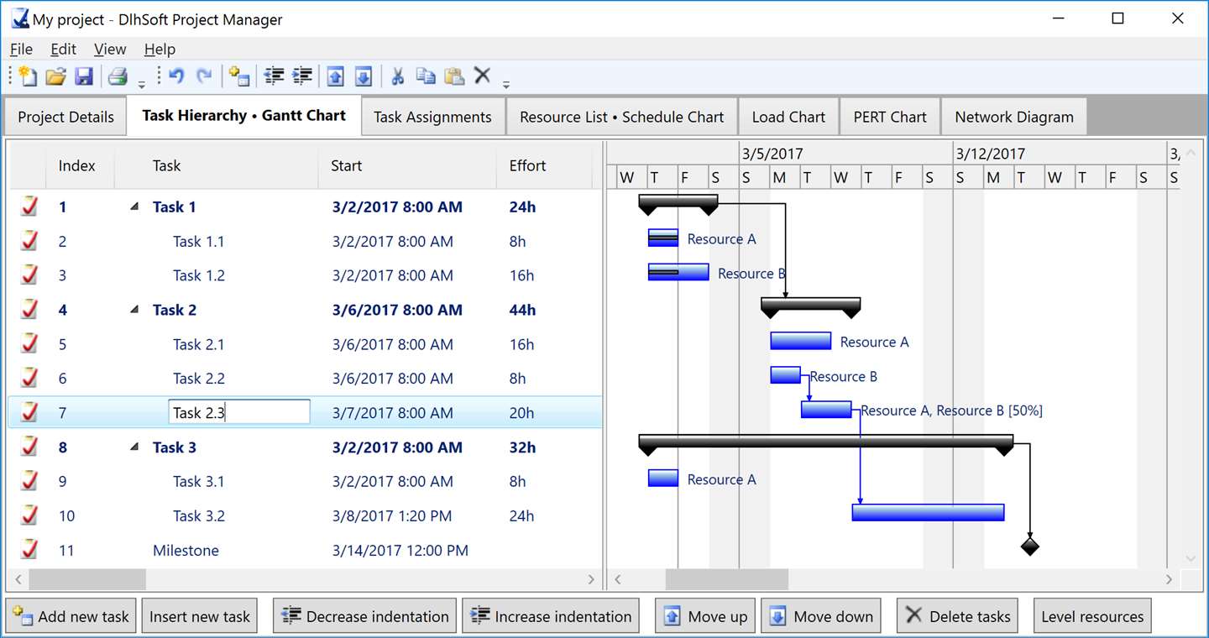Toggle the completion checkmark for Task 2.3
The width and height of the screenshot is (1209, 638).
click(x=29, y=412)
